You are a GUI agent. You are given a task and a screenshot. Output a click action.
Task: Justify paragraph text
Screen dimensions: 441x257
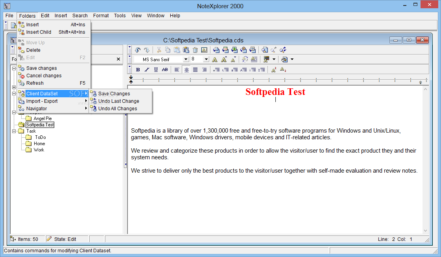point(195,69)
